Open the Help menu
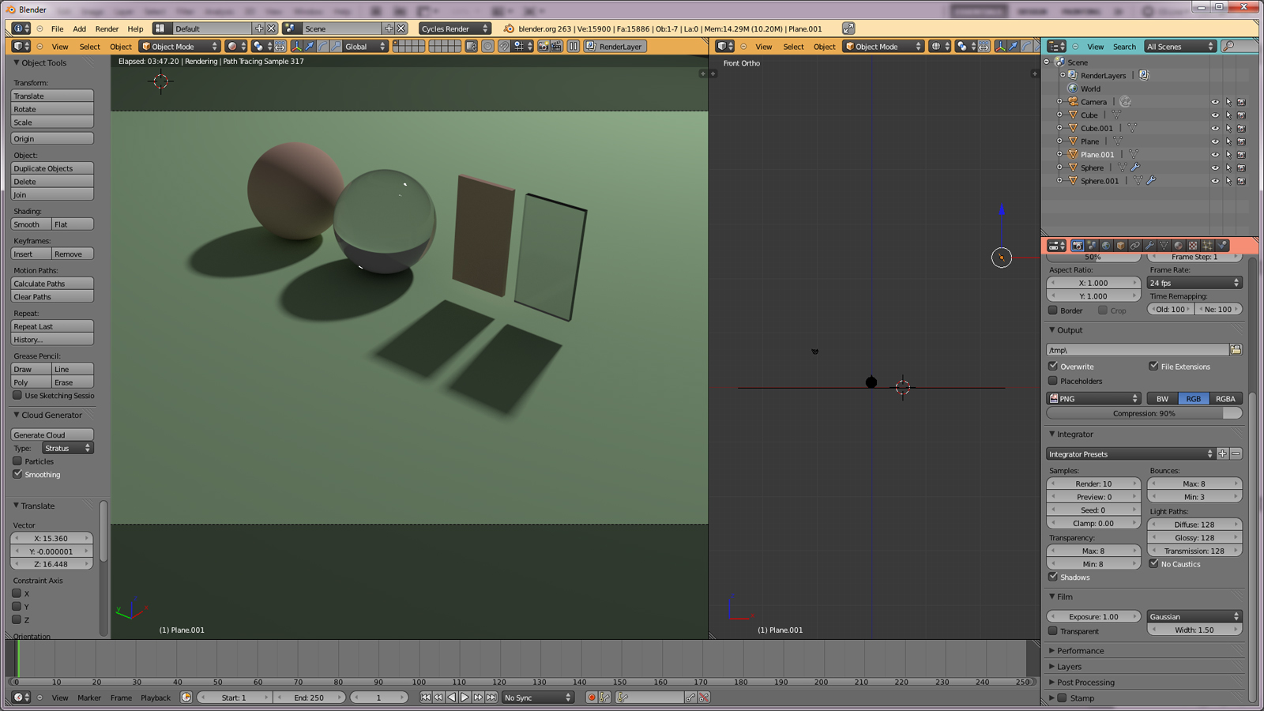1264x711 pixels. (x=135, y=28)
